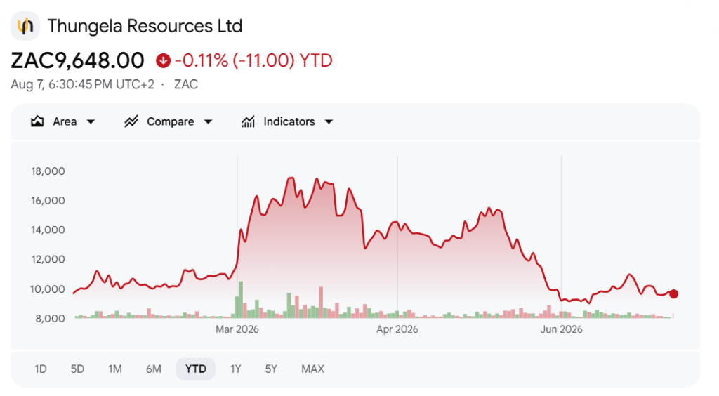Expand the Indicators dropdown arrow
The image size is (719, 396).
[x=329, y=122]
